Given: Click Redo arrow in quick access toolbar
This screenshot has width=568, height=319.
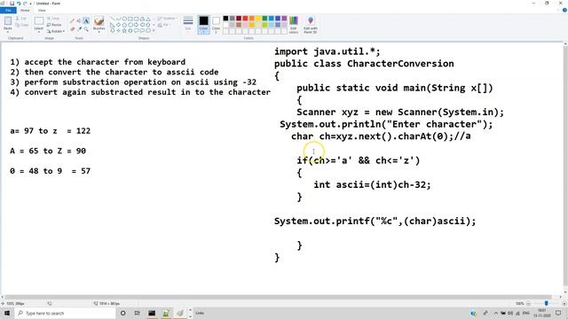Looking at the screenshot, I should tap(25, 4).
